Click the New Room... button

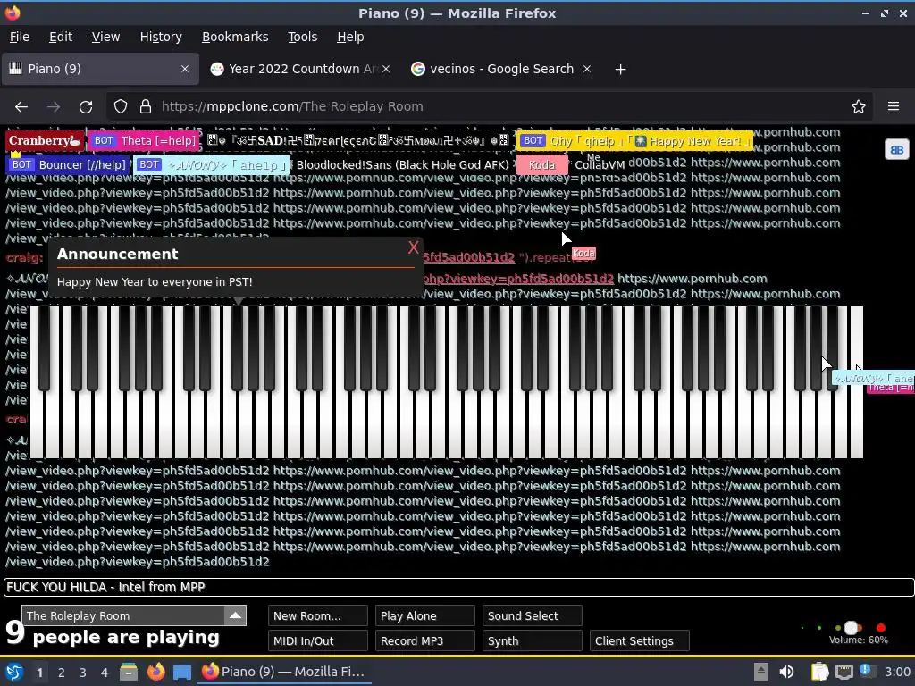pos(318,616)
